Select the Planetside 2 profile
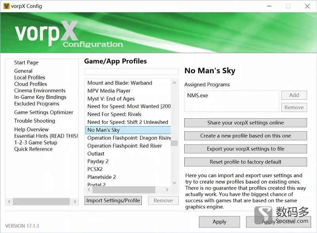The width and height of the screenshot is (317, 233). point(128,177)
